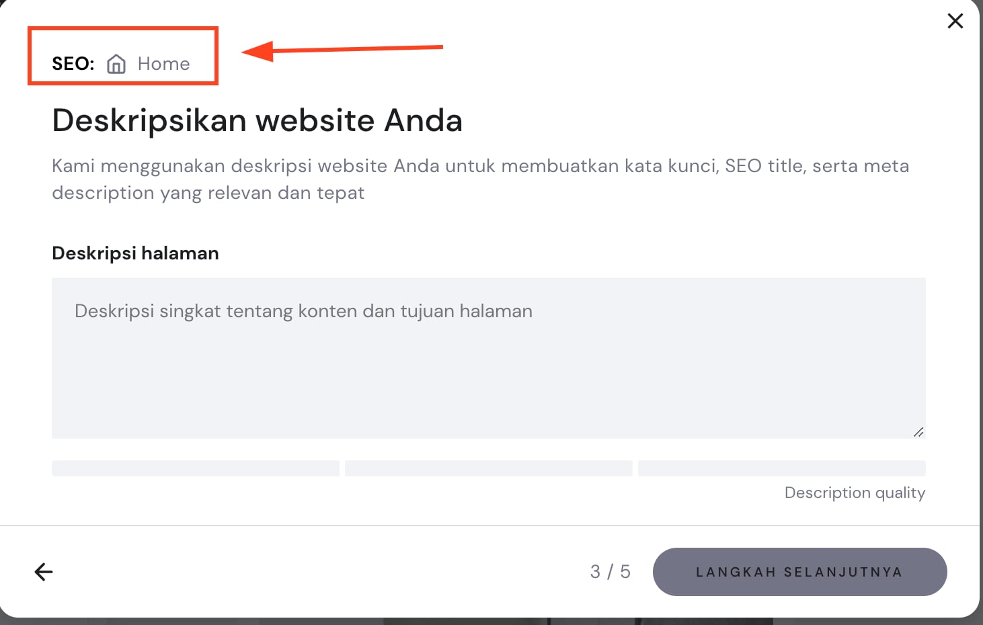The height and width of the screenshot is (625, 983).
Task: Click the 'Kami menggunakan deskripsi website' helper paragraph
Action: pyautogui.click(x=480, y=179)
